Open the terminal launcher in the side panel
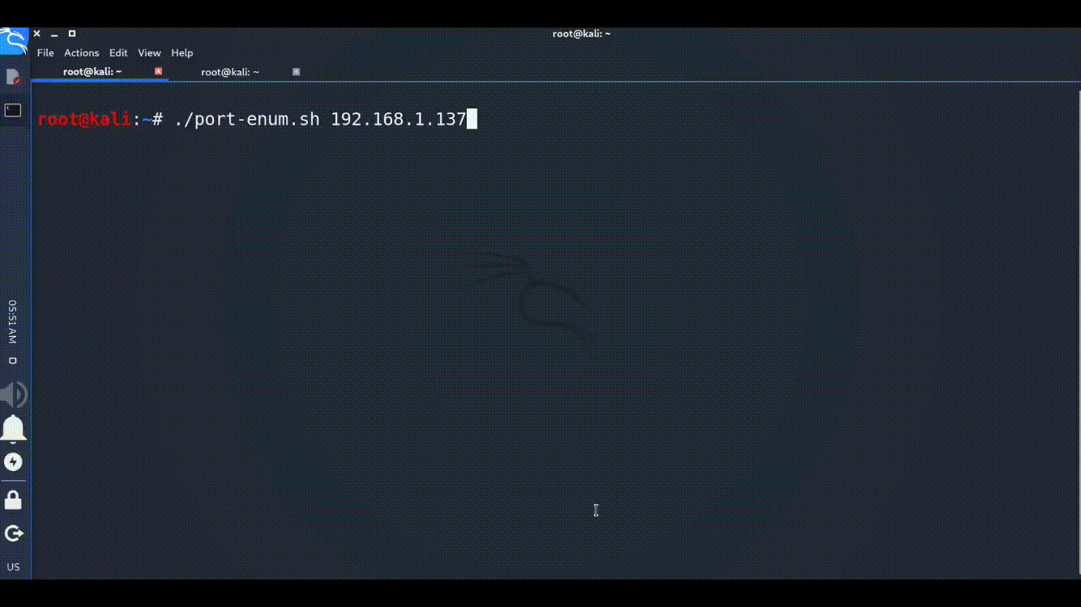The width and height of the screenshot is (1081, 607). click(x=13, y=110)
